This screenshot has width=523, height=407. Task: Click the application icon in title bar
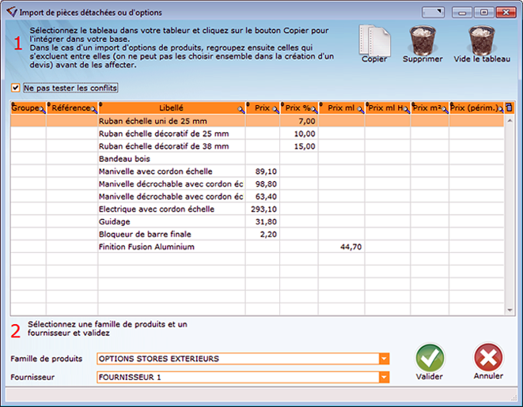12,12
